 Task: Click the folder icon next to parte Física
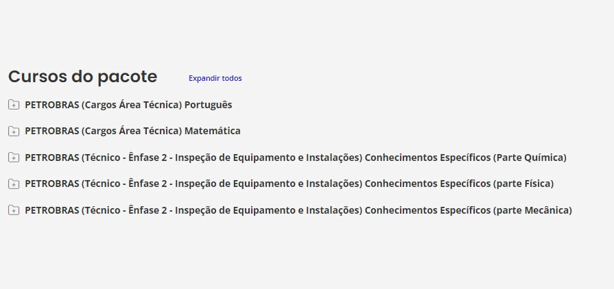pyautogui.click(x=14, y=184)
